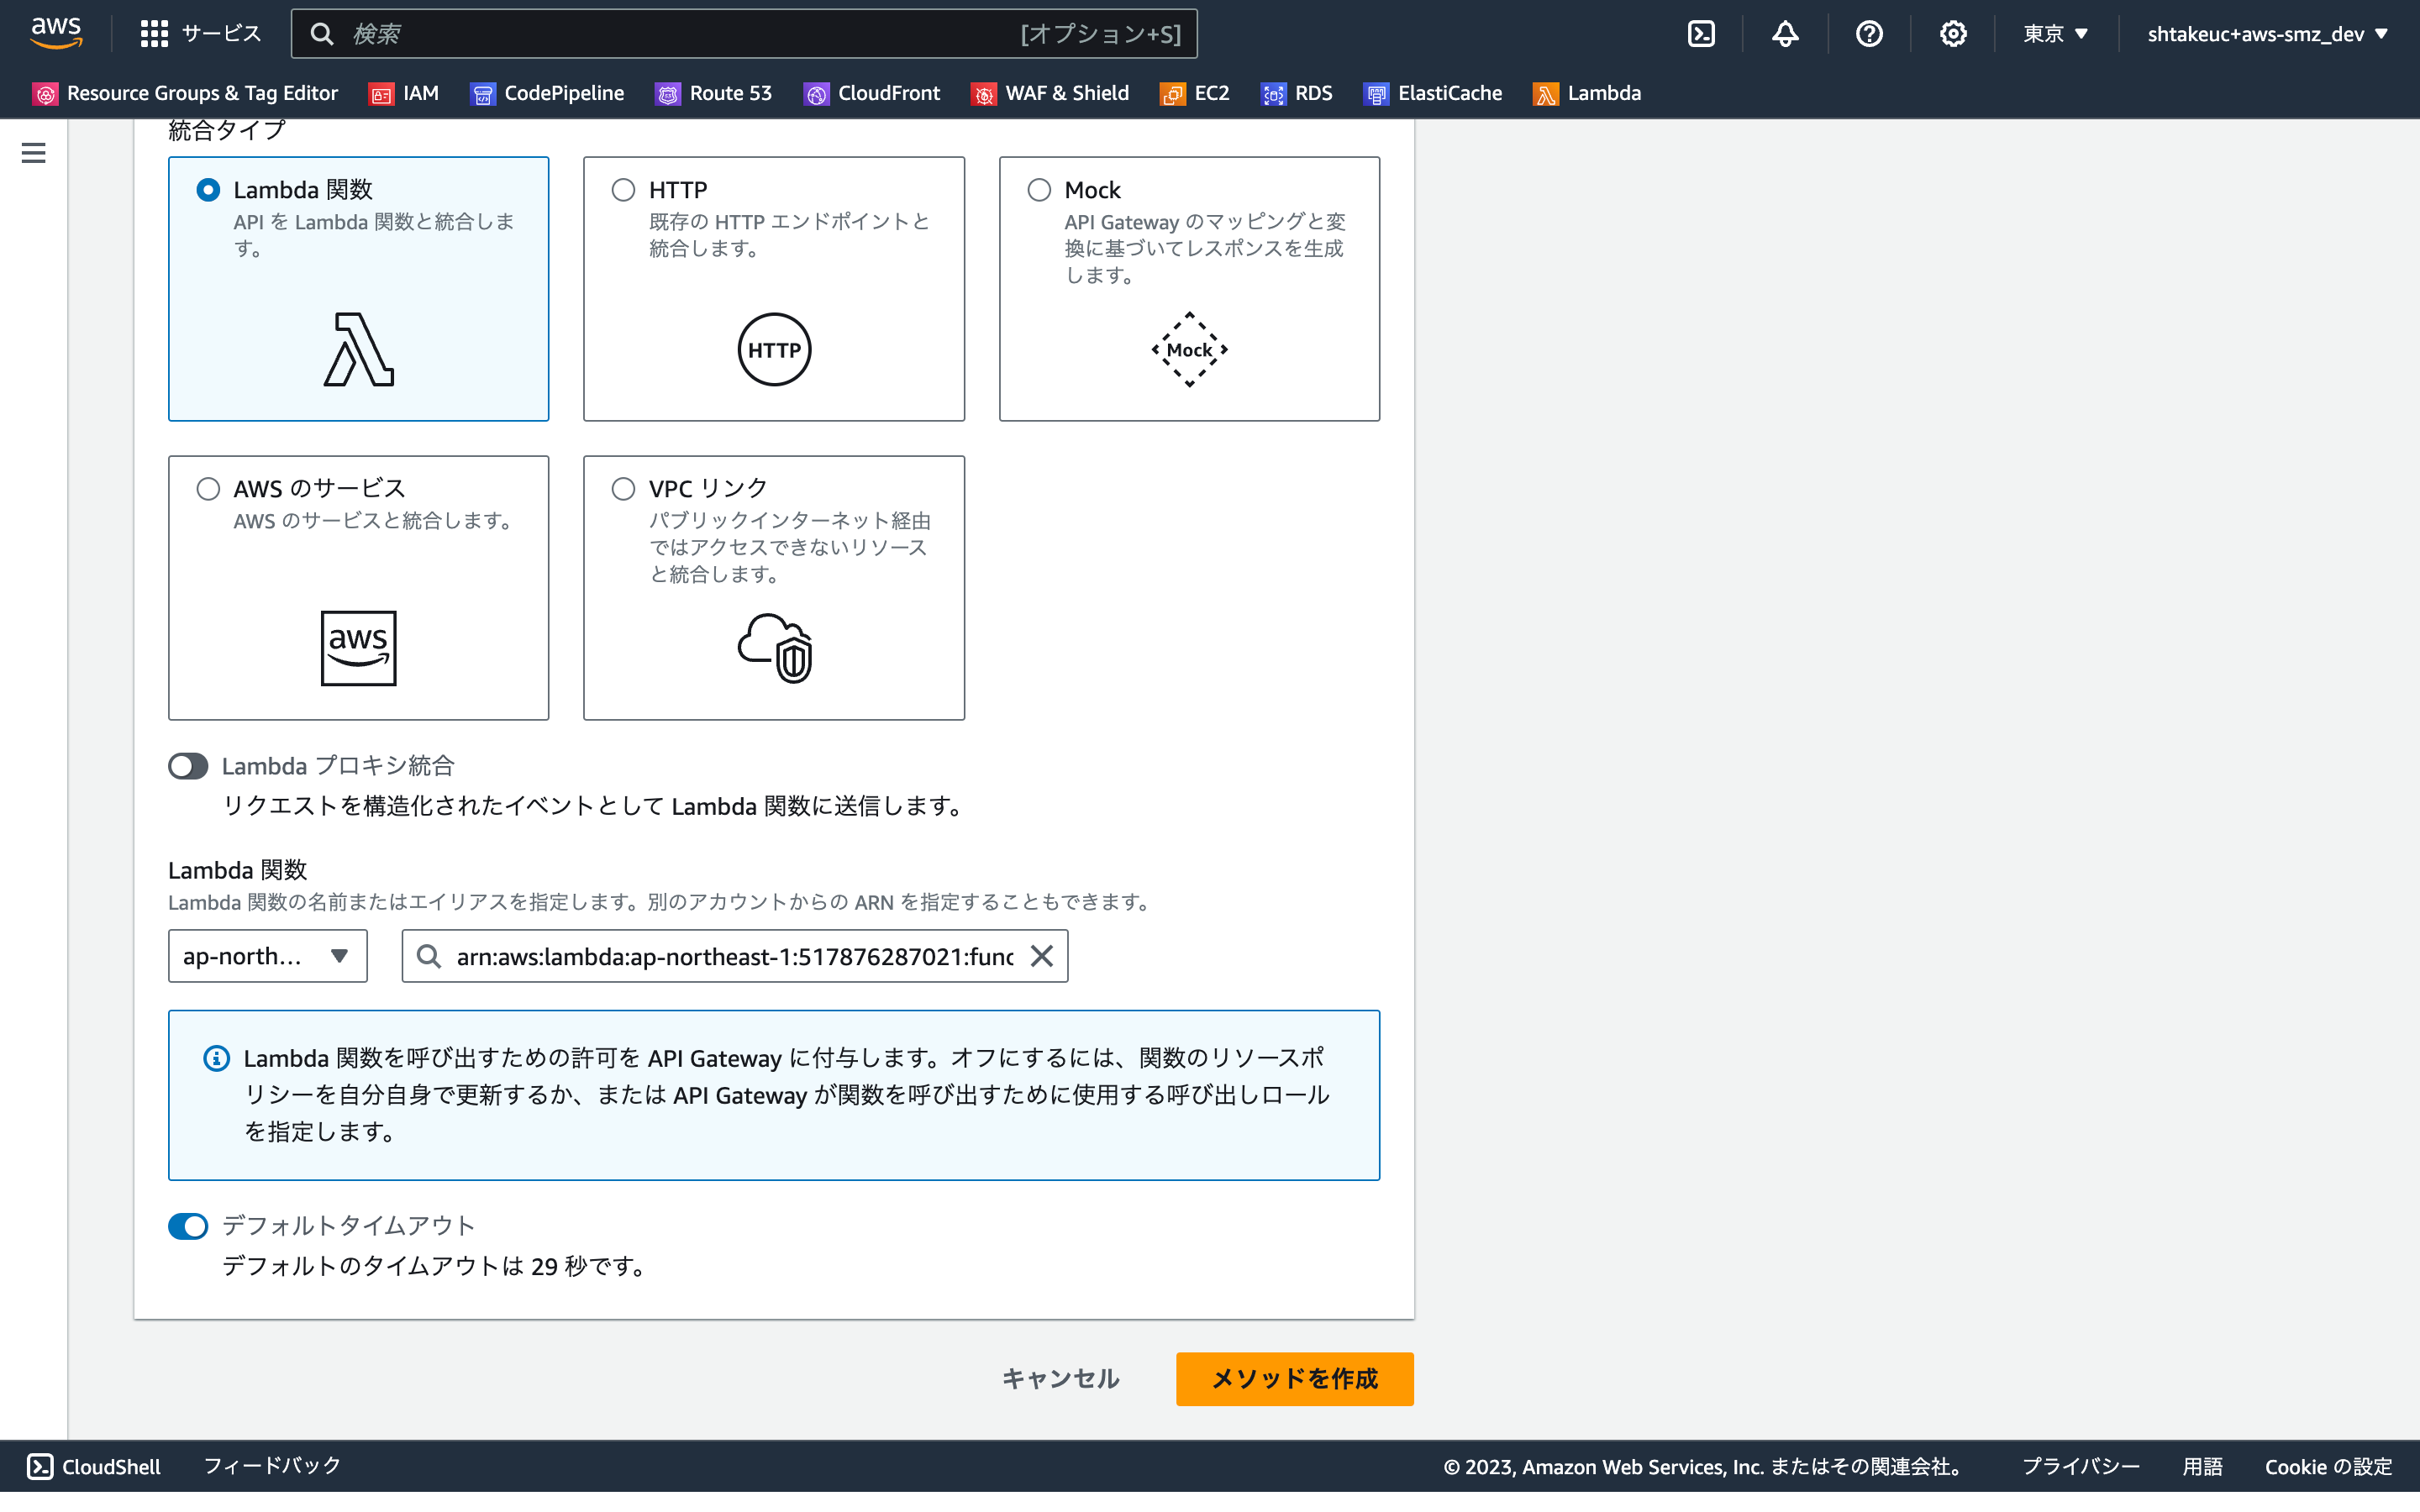Open the CloudFront shortcut

pos(872,93)
